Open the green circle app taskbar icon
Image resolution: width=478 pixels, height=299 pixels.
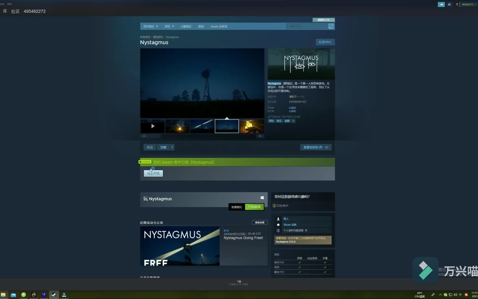click(x=24, y=295)
